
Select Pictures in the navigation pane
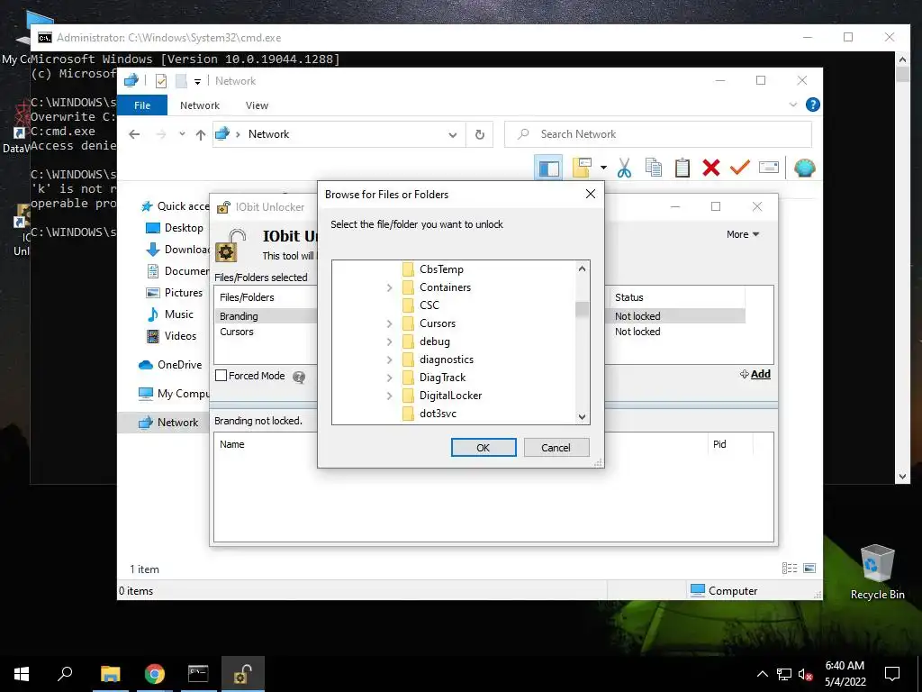click(x=174, y=293)
